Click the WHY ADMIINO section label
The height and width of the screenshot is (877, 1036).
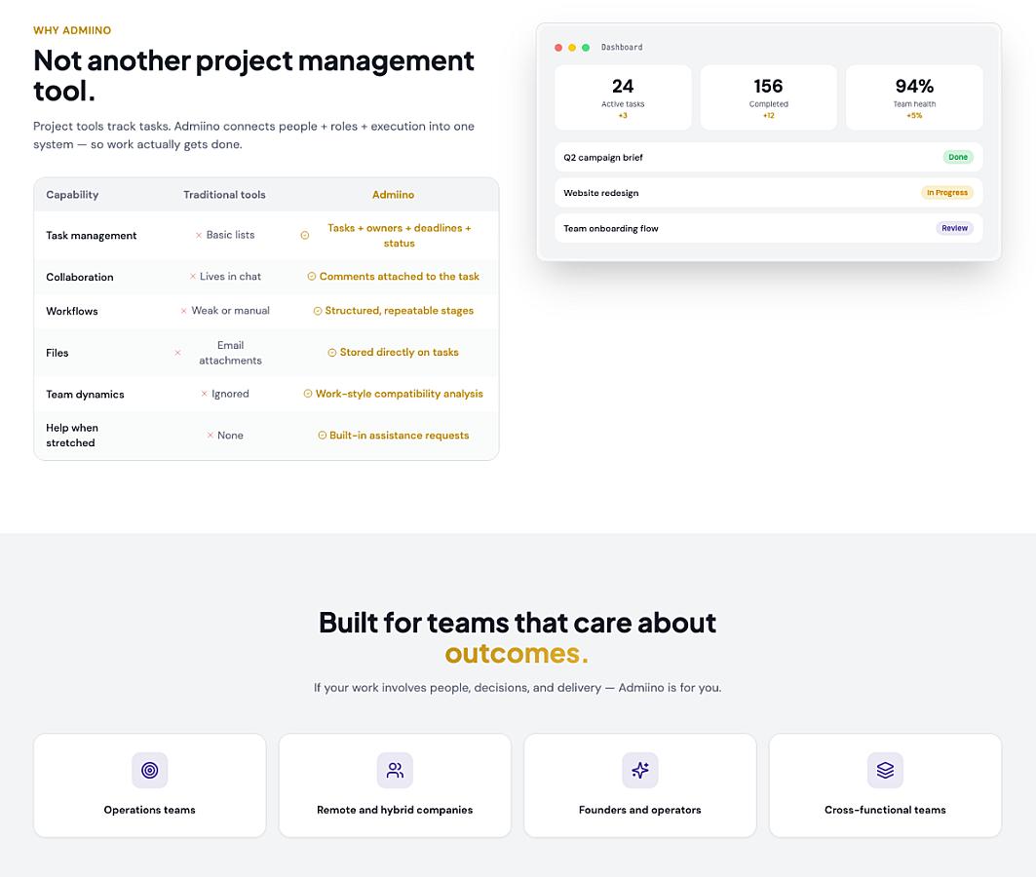(72, 30)
